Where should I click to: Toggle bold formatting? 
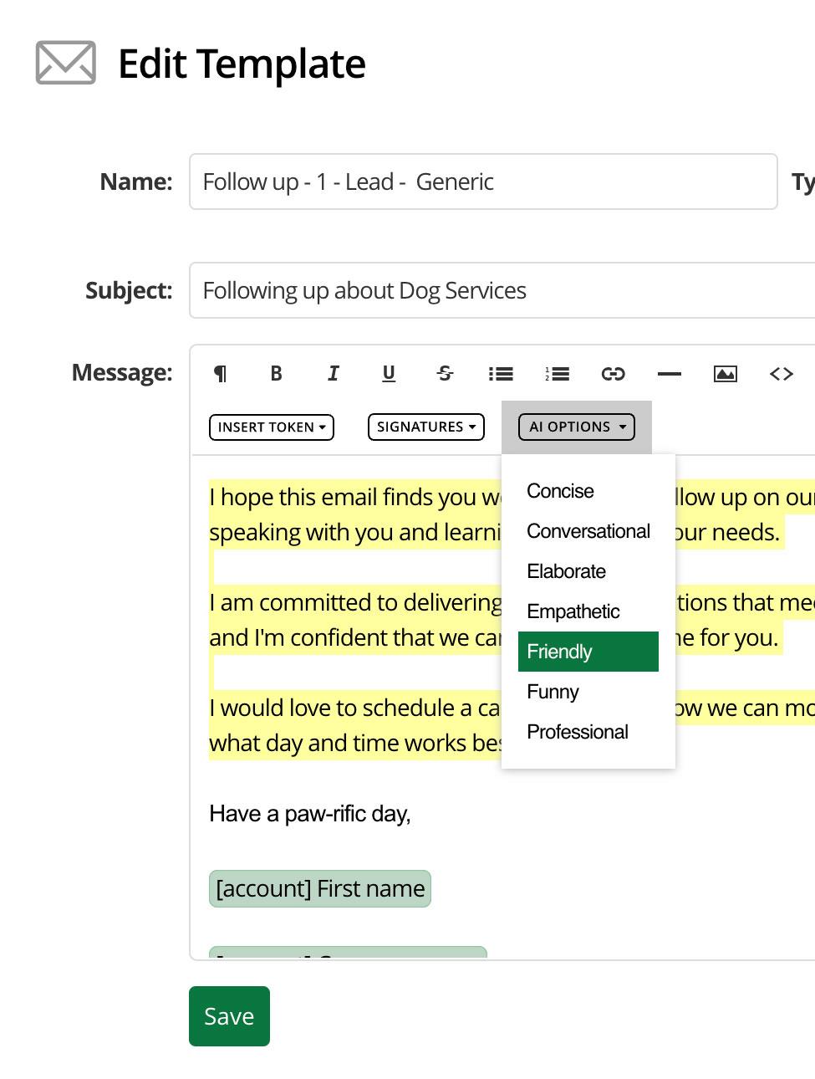[x=276, y=374]
